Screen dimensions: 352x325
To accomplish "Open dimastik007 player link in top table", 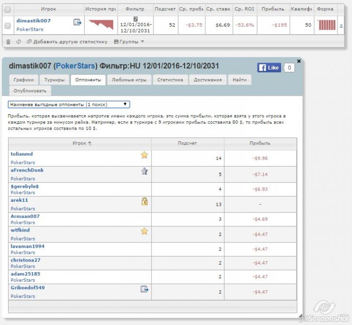I will (x=34, y=21).
